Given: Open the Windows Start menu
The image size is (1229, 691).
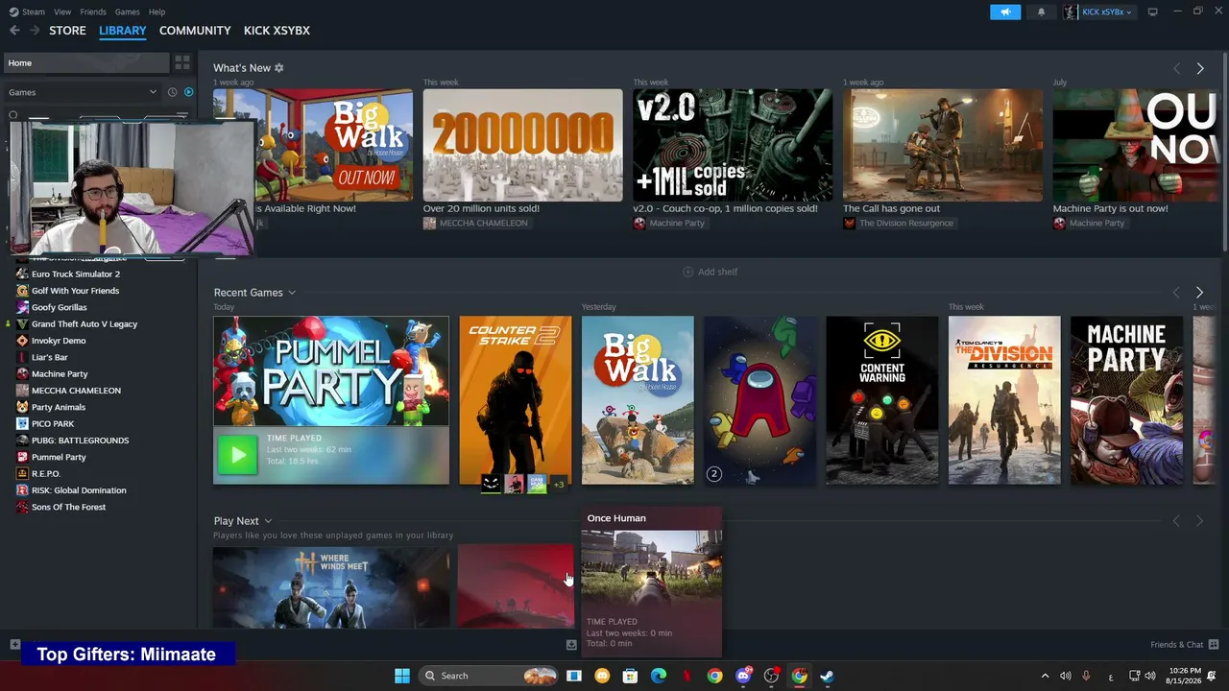Looking at the screenshot, I should pos(402,676).
